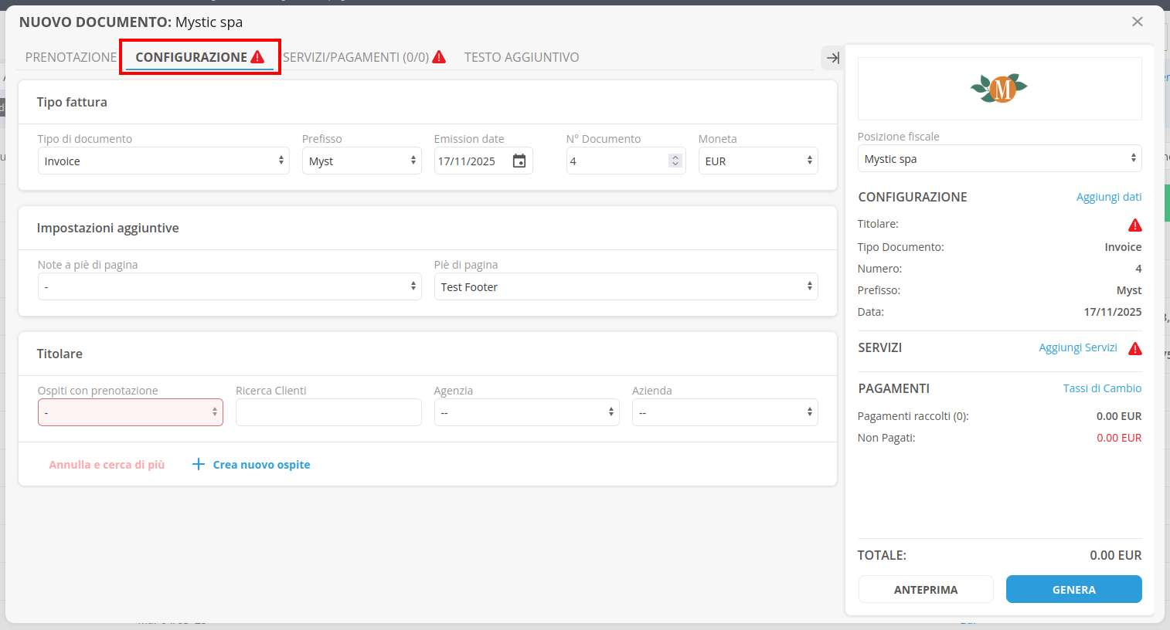1170x630 pixels.
Task: Open the Ospiti con prenotazione dropdown
Action: pos(130,412)
